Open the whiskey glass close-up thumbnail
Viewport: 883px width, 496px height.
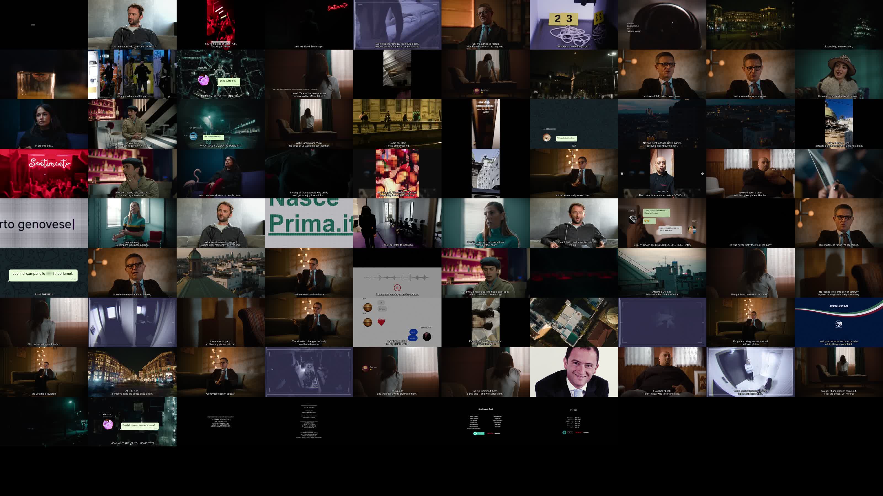44,74
